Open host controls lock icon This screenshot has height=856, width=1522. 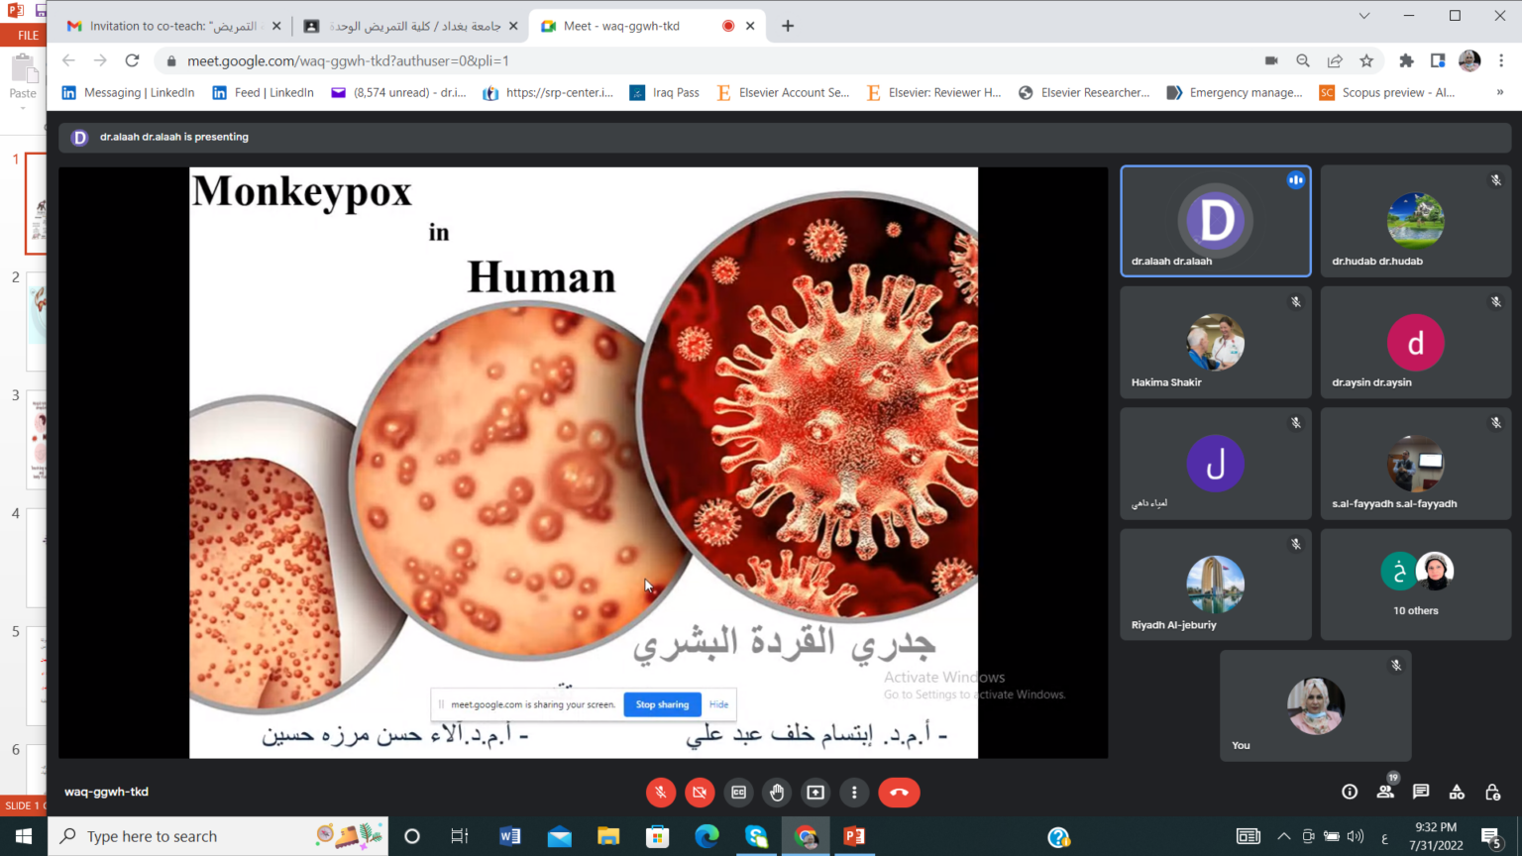(1492, 792)
